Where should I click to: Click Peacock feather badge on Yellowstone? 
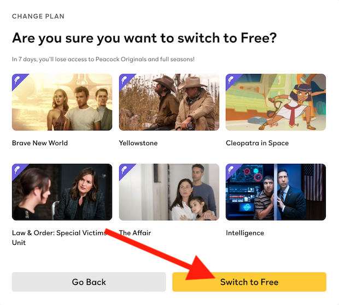pyautogui.click(x=124, y=80)
